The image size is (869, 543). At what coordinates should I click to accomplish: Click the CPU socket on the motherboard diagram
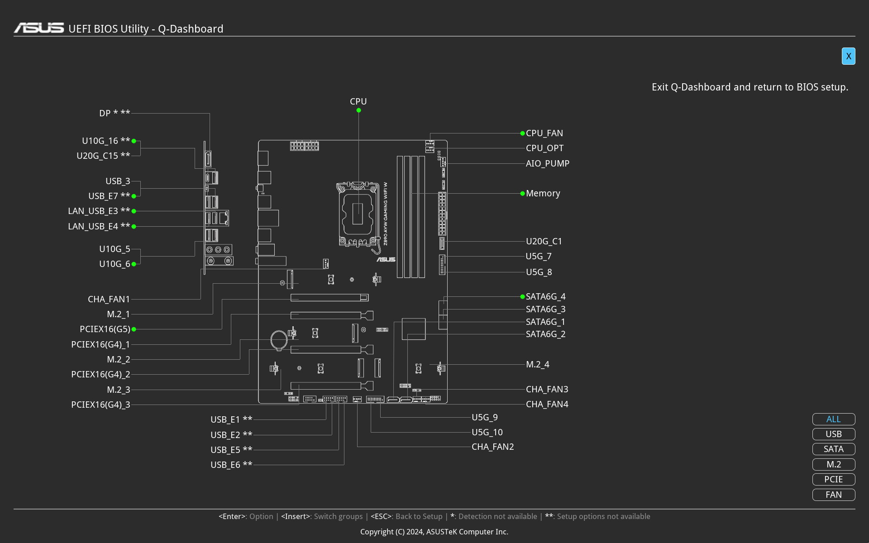[x=358, y=214]
